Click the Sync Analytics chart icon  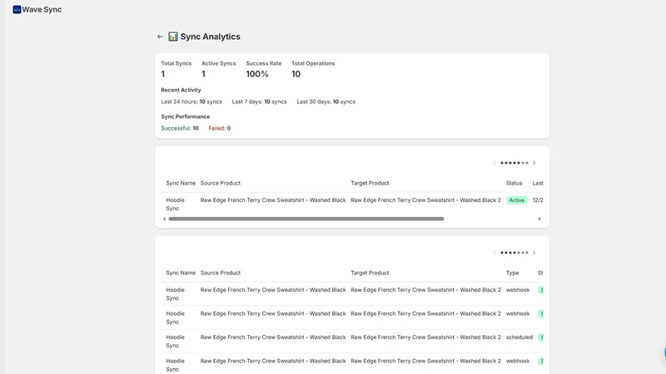(x=173, y=37)
